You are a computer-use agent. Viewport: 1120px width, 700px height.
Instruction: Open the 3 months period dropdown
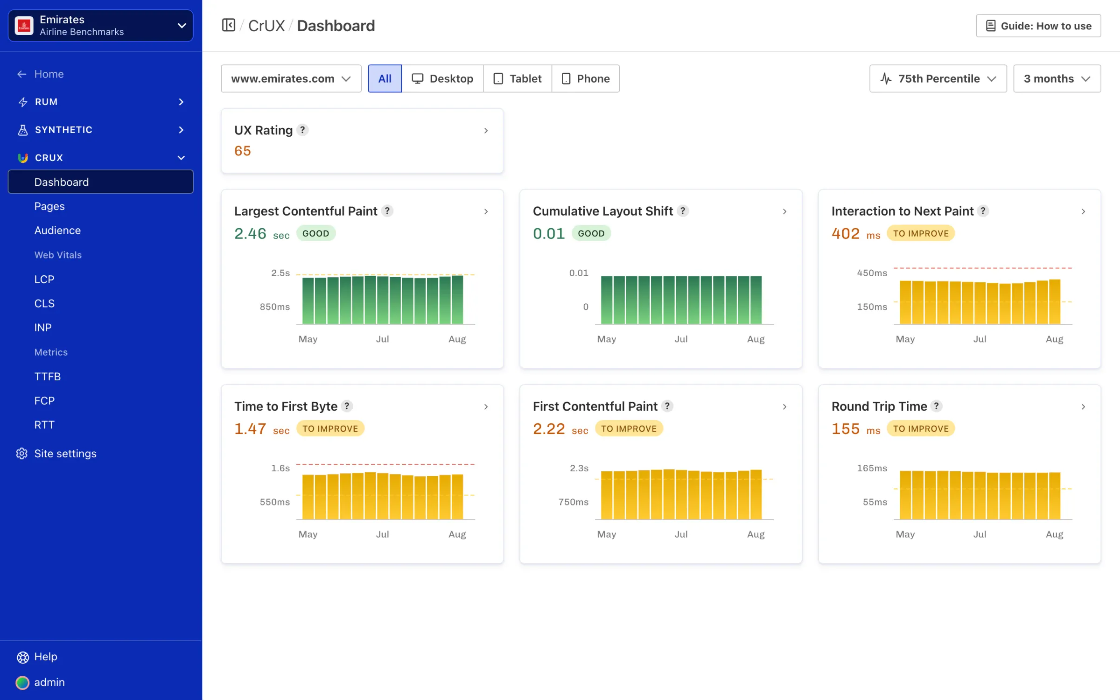(1057, 78)
